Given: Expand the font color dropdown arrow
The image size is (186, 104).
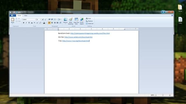Looking at the screenshot, I should [x=46, y=23].
